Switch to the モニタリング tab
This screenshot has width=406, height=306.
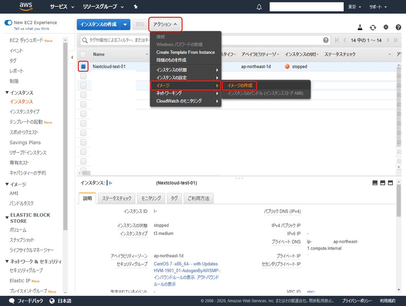151,198
